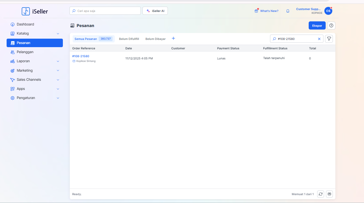Viewport: 364px width, 203px height.
Task: Expand the Katalog menu chevron
Action: coord(58,34)
